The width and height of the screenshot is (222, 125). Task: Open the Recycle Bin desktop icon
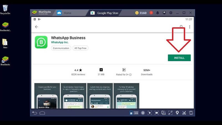(x=5, y=10)
